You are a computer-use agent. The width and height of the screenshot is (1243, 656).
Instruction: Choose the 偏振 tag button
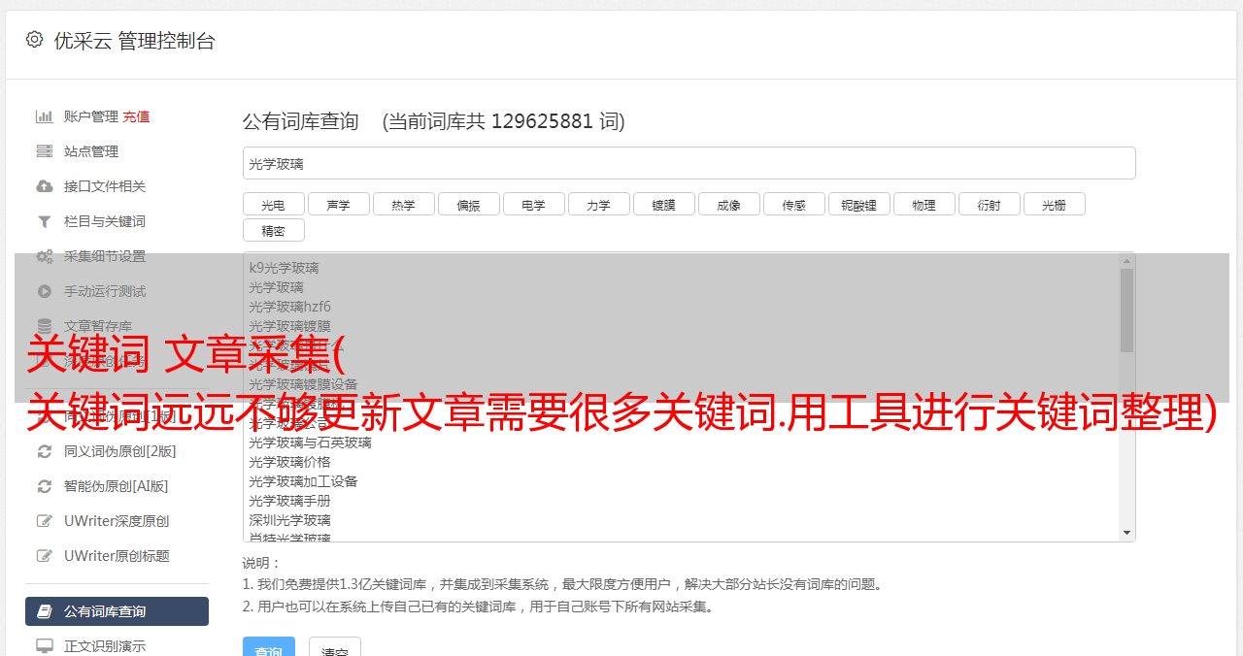[x=468, y=204]
